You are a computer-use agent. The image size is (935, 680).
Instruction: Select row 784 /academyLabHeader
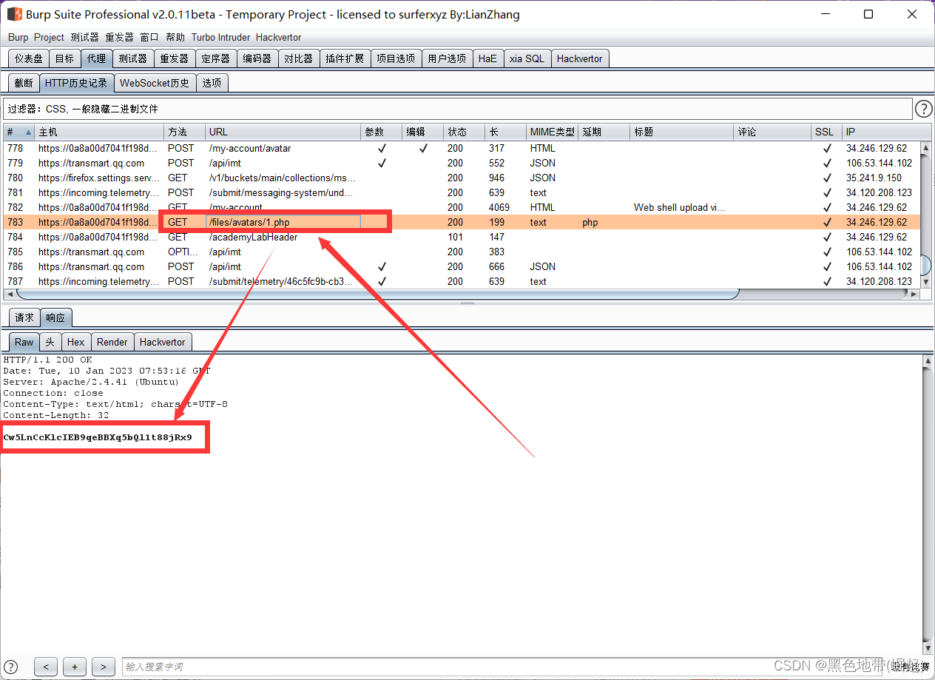click(462, 237)
